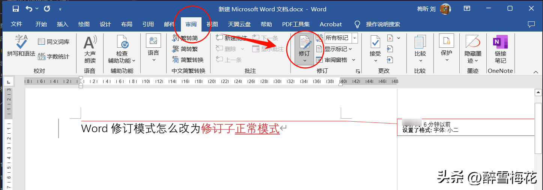Screen dimensions: 543x190
Task: Collapse the ribbon with the chevron
Action: point(535,72)
